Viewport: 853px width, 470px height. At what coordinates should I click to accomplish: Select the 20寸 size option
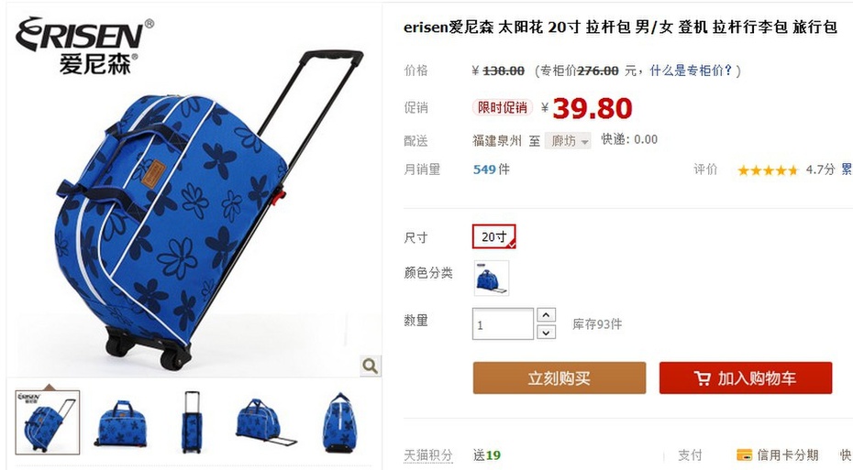click(x=494, y=236)
